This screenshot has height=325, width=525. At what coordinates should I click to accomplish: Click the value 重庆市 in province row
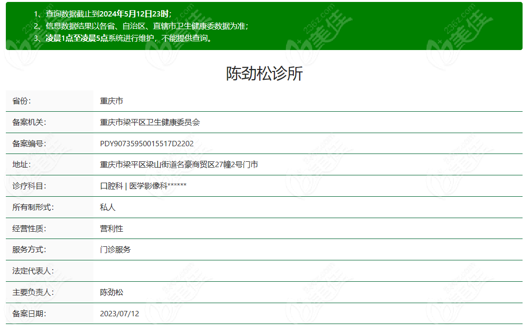[111, 101]
